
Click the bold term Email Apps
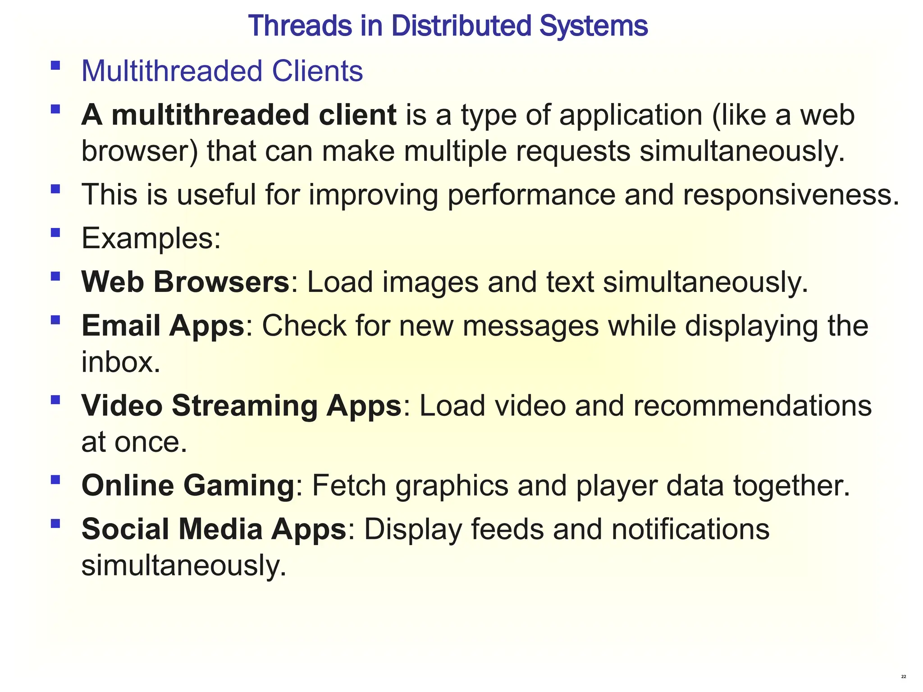(163, 326)
